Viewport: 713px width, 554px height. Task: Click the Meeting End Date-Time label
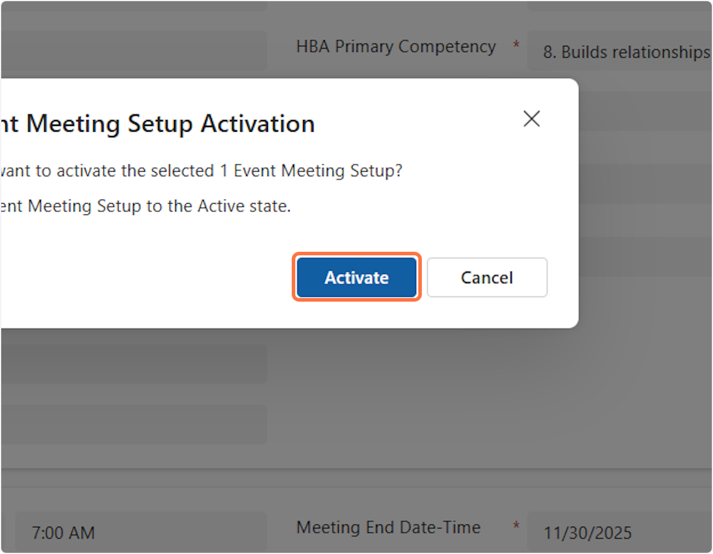pos(389,527)
